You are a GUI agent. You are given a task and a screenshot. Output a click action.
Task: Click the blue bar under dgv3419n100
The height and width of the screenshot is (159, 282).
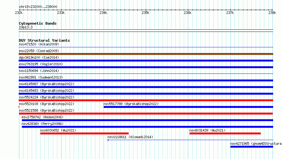coord(146,61)
